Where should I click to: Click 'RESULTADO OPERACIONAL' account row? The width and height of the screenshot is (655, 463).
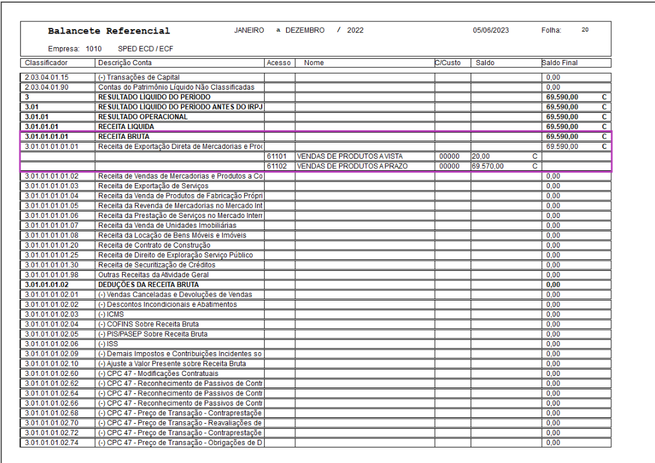[143, 117]
